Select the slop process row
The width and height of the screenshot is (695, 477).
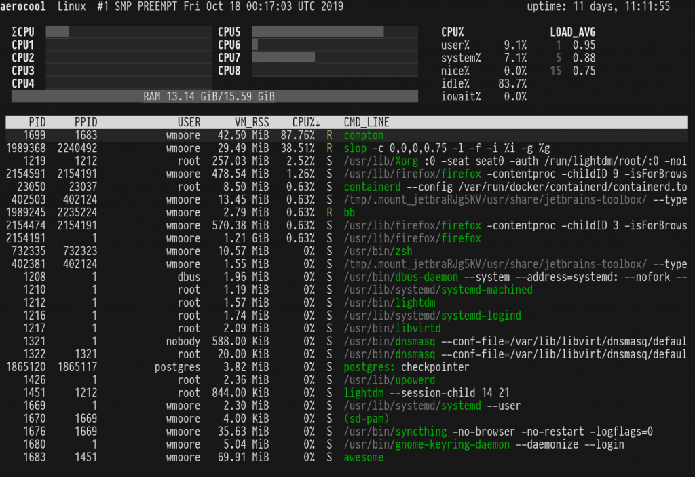click(346, 148)
